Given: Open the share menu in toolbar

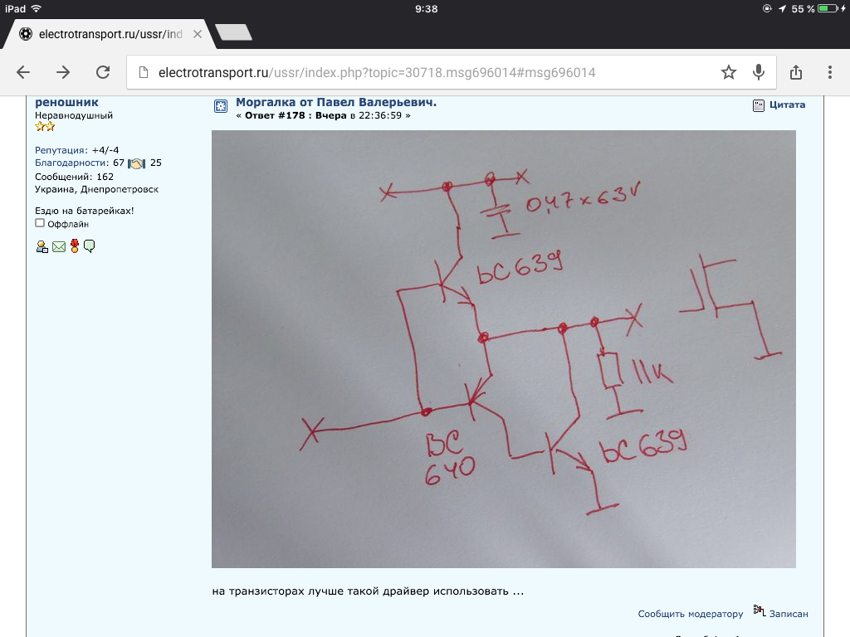Looking at the screenshot, I should pyautogui.click(x=796, y=72).
